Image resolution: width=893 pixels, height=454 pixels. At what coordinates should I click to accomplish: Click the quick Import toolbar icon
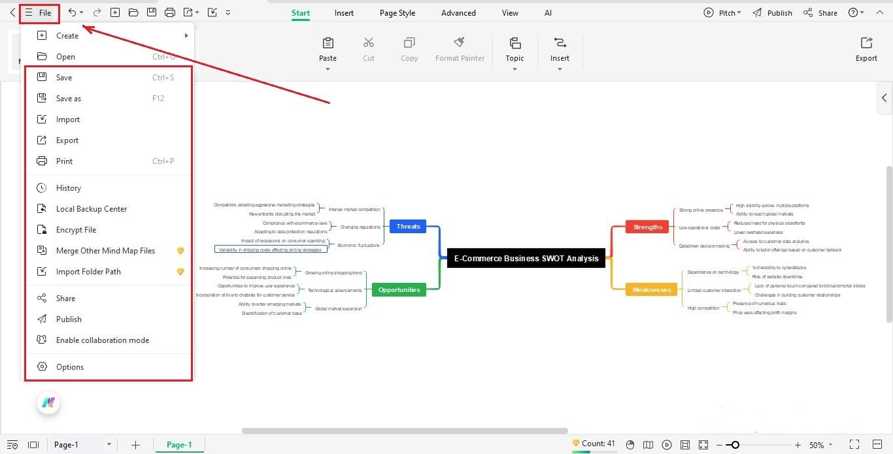(212, 12)
